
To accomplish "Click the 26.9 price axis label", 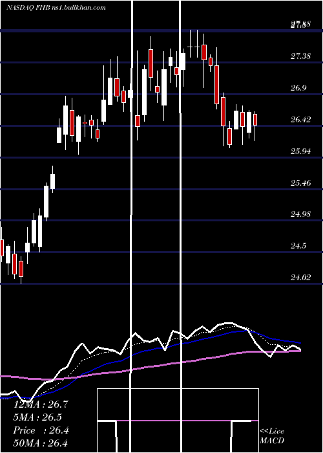I will (x=298, y=87).
